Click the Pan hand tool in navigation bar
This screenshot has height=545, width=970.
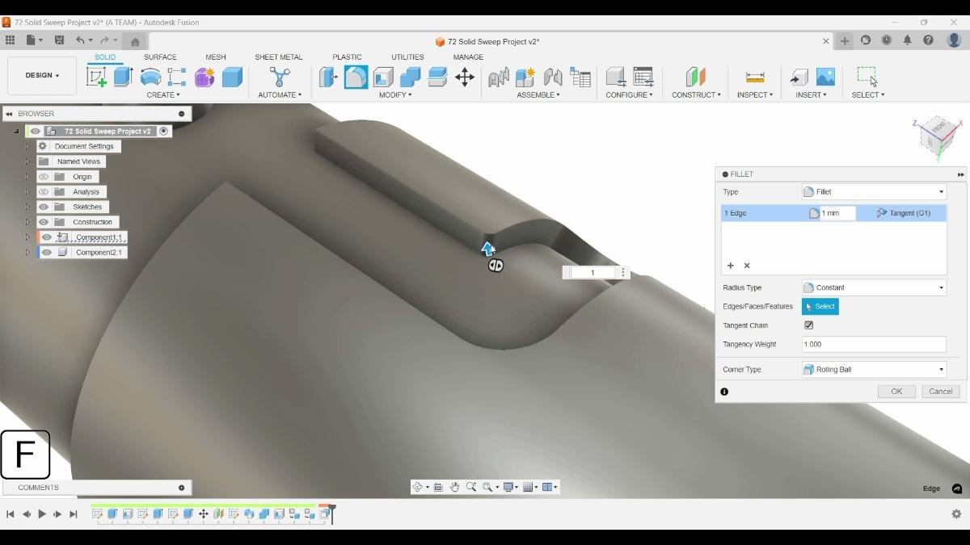click(454, 487)
